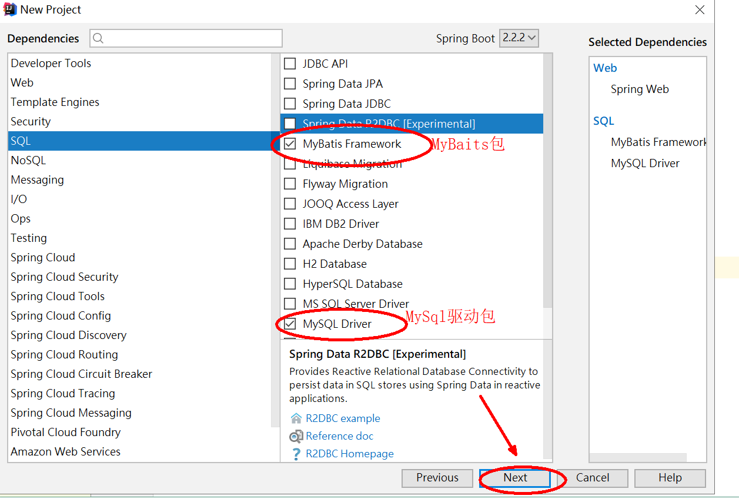Select Amazon Web Services category
739x502 pixels.
140,451
